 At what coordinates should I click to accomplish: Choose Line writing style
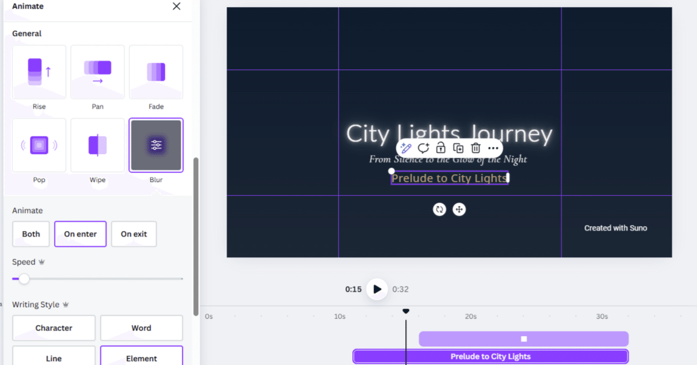(54, 356)
